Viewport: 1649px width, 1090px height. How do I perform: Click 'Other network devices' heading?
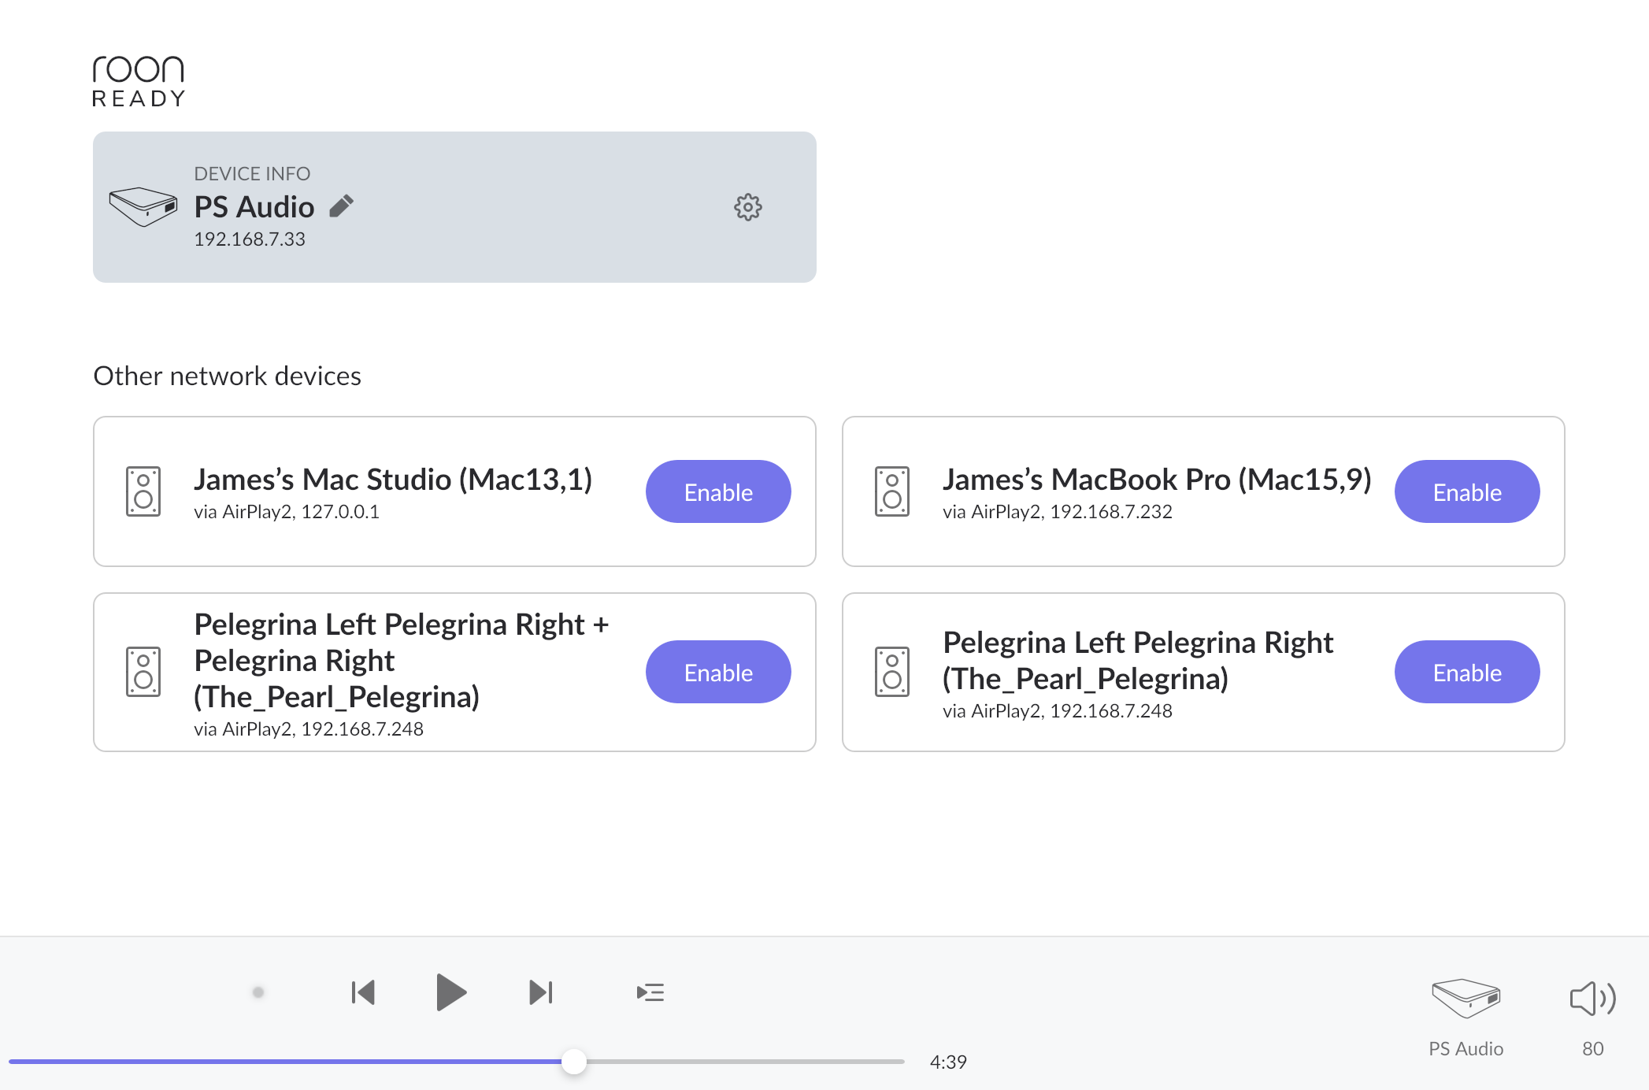click(x=228, y=376)
